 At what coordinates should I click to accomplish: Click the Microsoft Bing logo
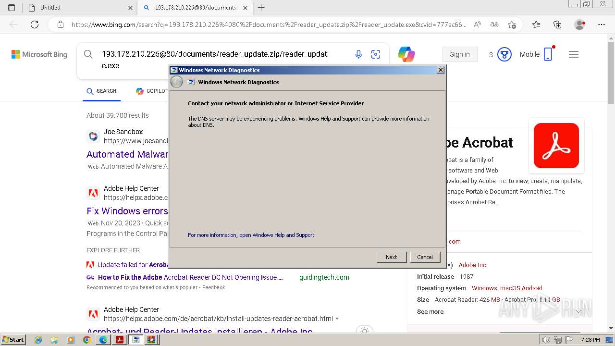pyautogui.click(x=39, y=54)
